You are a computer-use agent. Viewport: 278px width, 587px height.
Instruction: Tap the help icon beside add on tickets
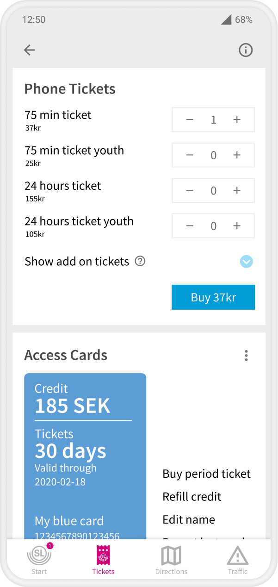[x=140, y=261]
